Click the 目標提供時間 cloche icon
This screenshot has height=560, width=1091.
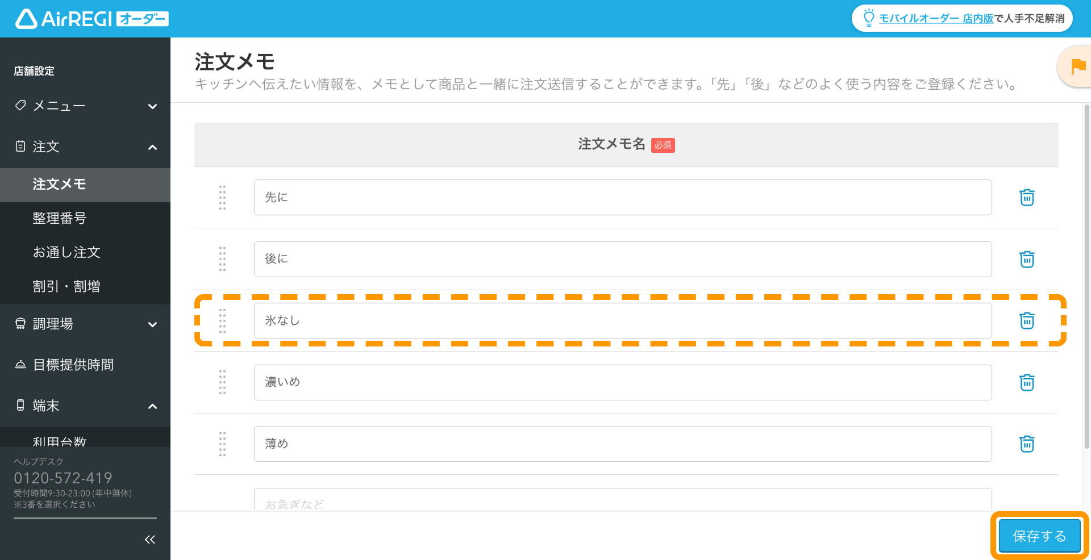pyautogui.click(x=20, y=365)
